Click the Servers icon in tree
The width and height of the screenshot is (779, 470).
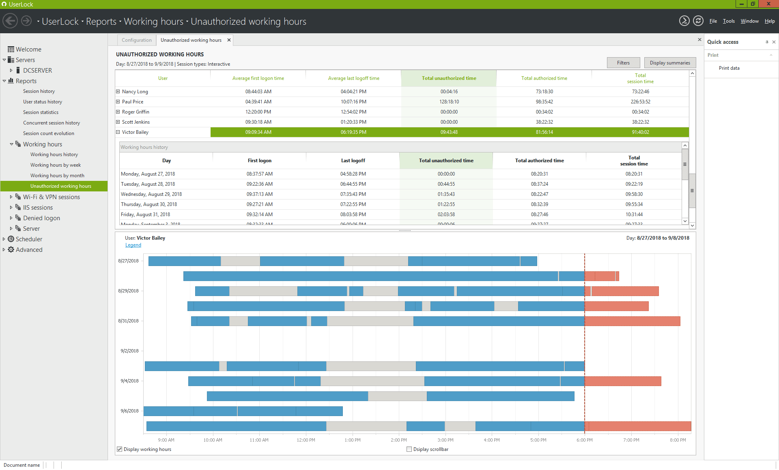click(x=11, y=60)
